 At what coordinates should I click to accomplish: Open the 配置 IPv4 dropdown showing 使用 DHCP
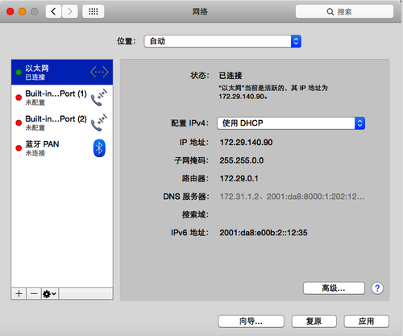tap(291, 123)
